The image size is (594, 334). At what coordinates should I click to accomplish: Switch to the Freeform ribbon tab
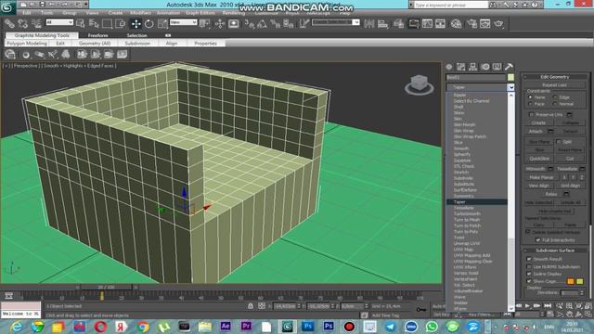point(98,35)
